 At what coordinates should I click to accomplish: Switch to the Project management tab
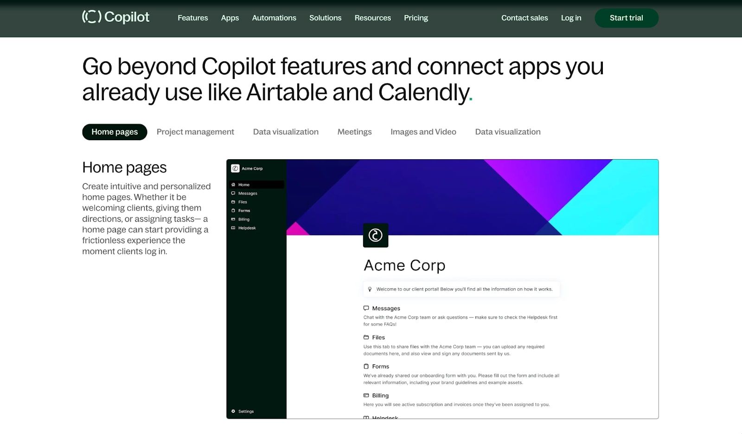click(x=195, y=132)
